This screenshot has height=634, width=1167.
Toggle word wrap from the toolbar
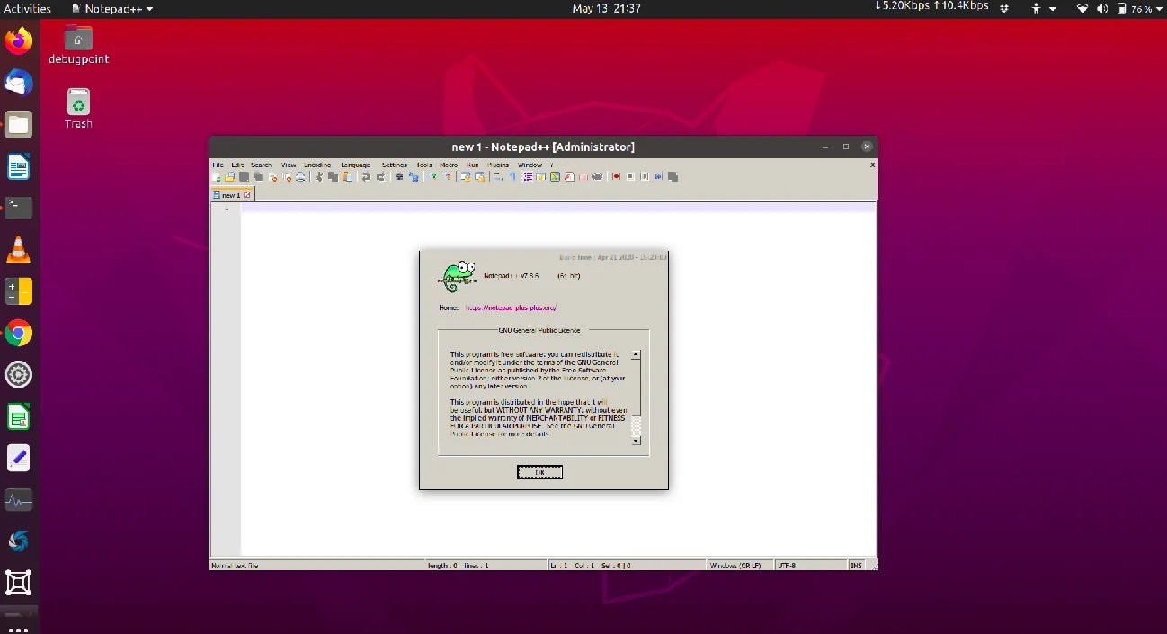tap(498, 176)
